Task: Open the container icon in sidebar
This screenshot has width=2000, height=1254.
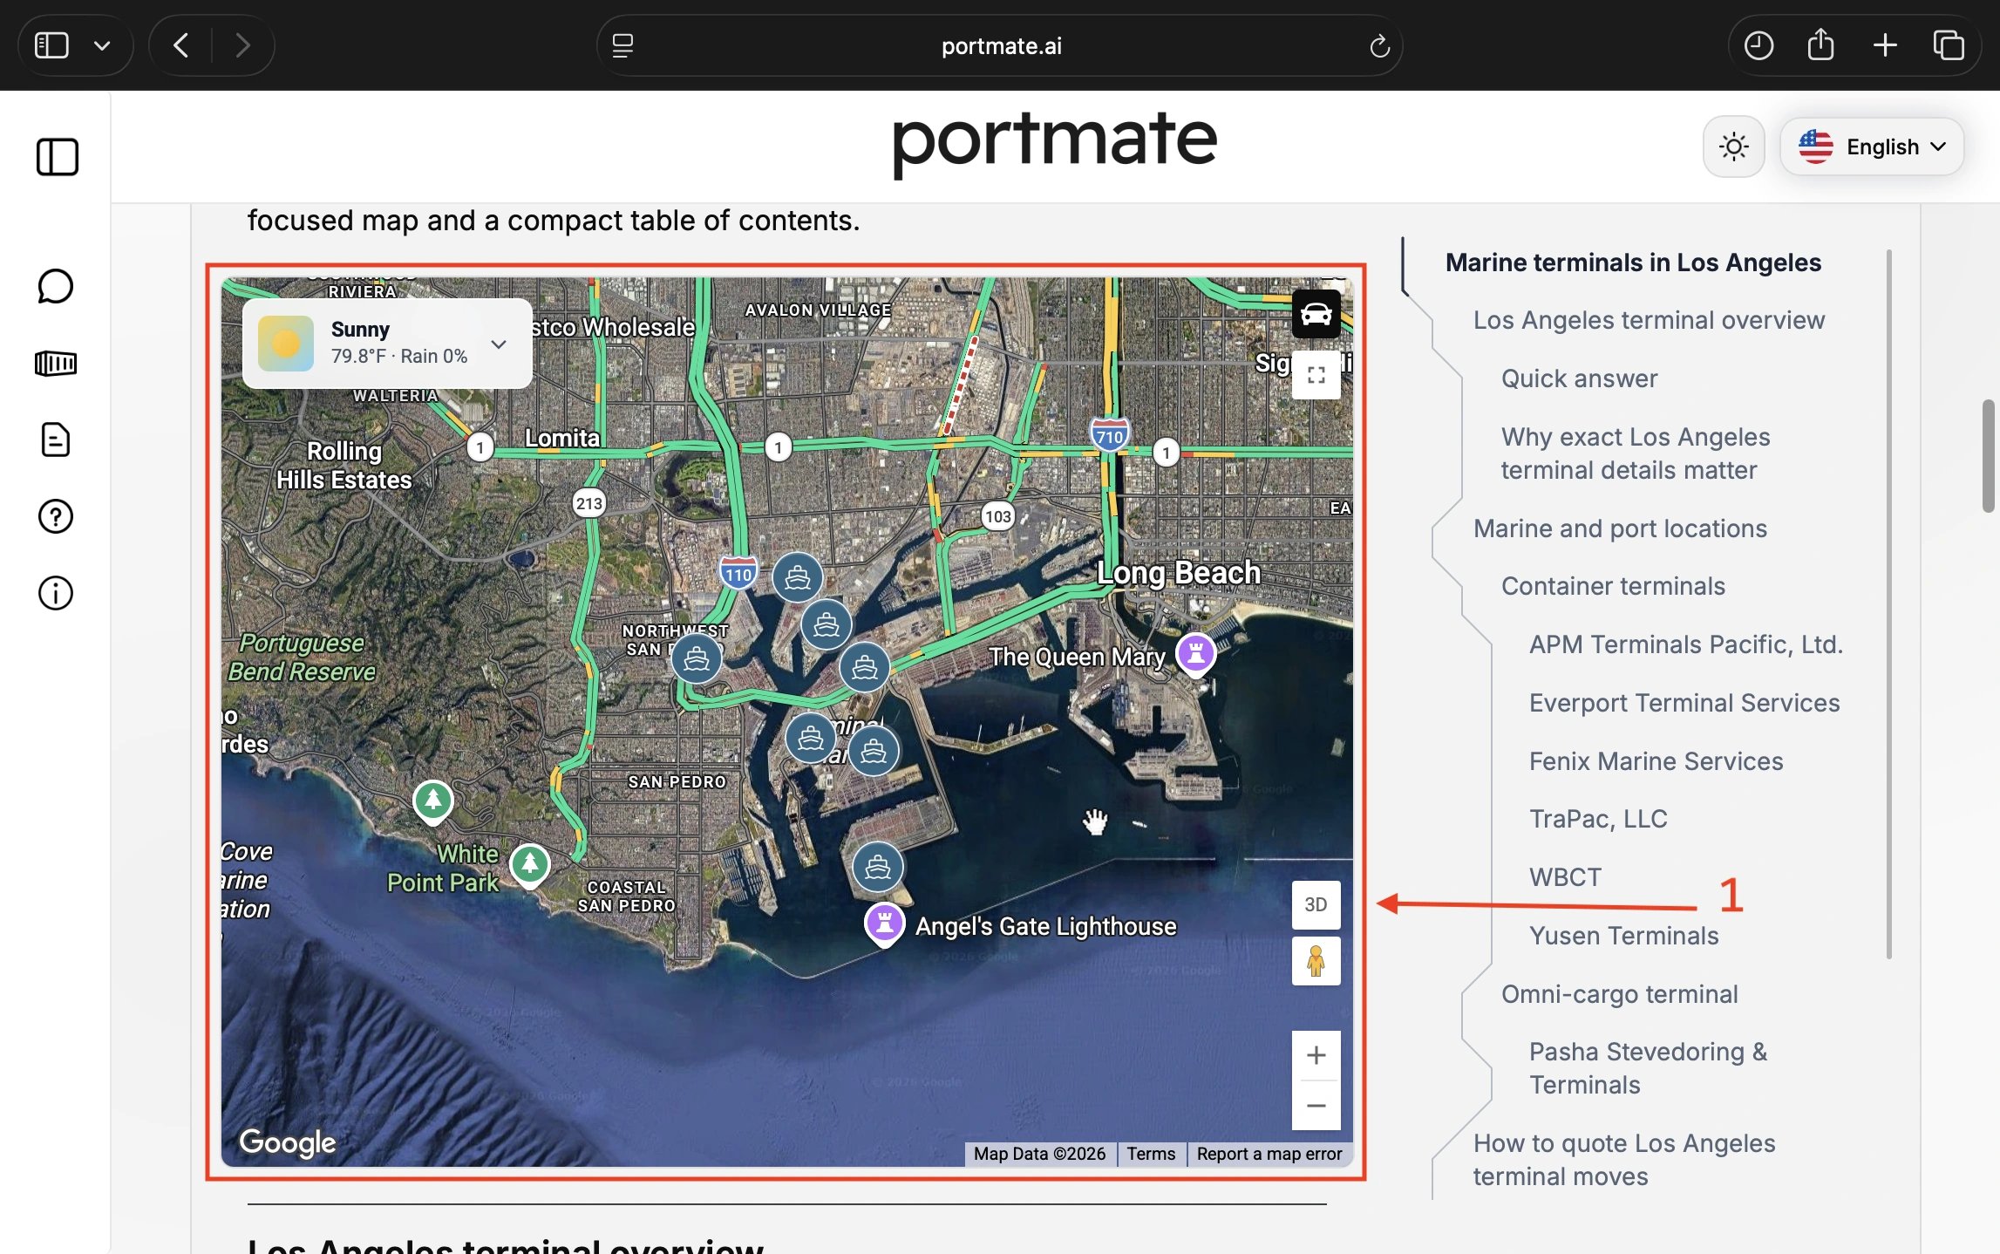Action: (x=56, y=363)
